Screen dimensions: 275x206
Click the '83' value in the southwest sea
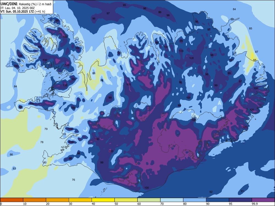coord(14,169)
